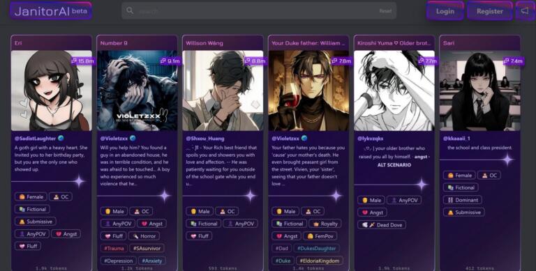Click into the search input field

pos(256,11)
